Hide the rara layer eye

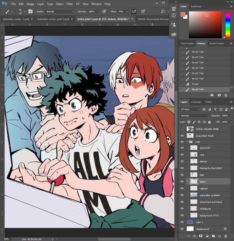tap(182, 155)
